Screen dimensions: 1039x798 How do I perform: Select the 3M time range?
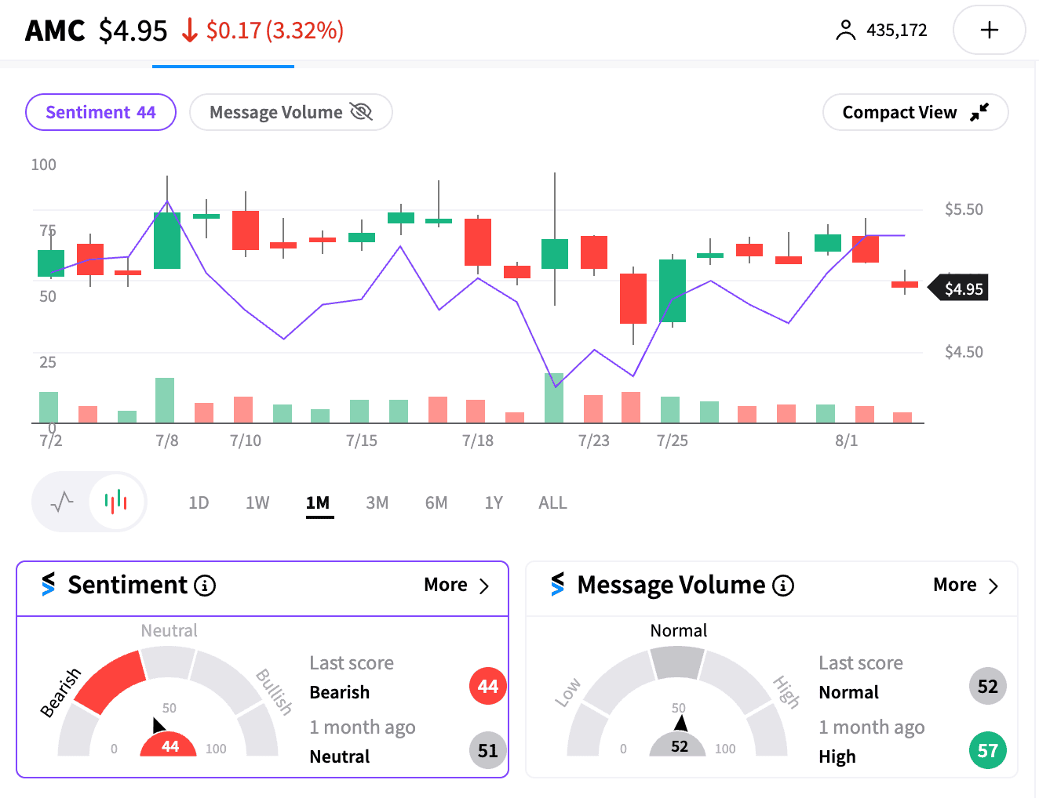click(377, 502)
